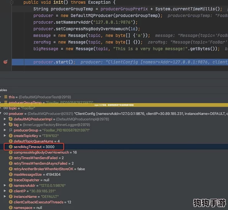Select the retryAnotherBrokerWhenNotStoreOK variable row
This screenshot has height=210, width=228.
[114, 169]
